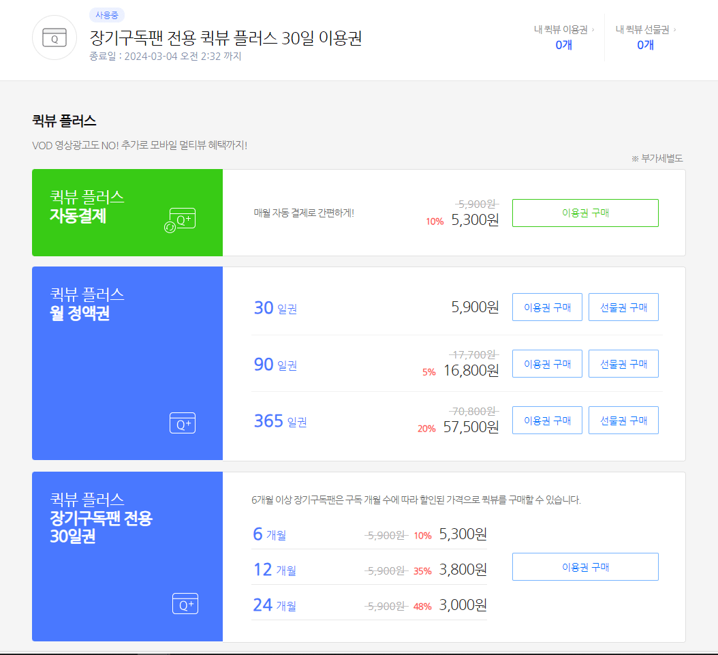Click the 0개 count under 내 퀵뷰 이용권
The height and width of the screenshot is (655, 718).
tap(563, 45)
